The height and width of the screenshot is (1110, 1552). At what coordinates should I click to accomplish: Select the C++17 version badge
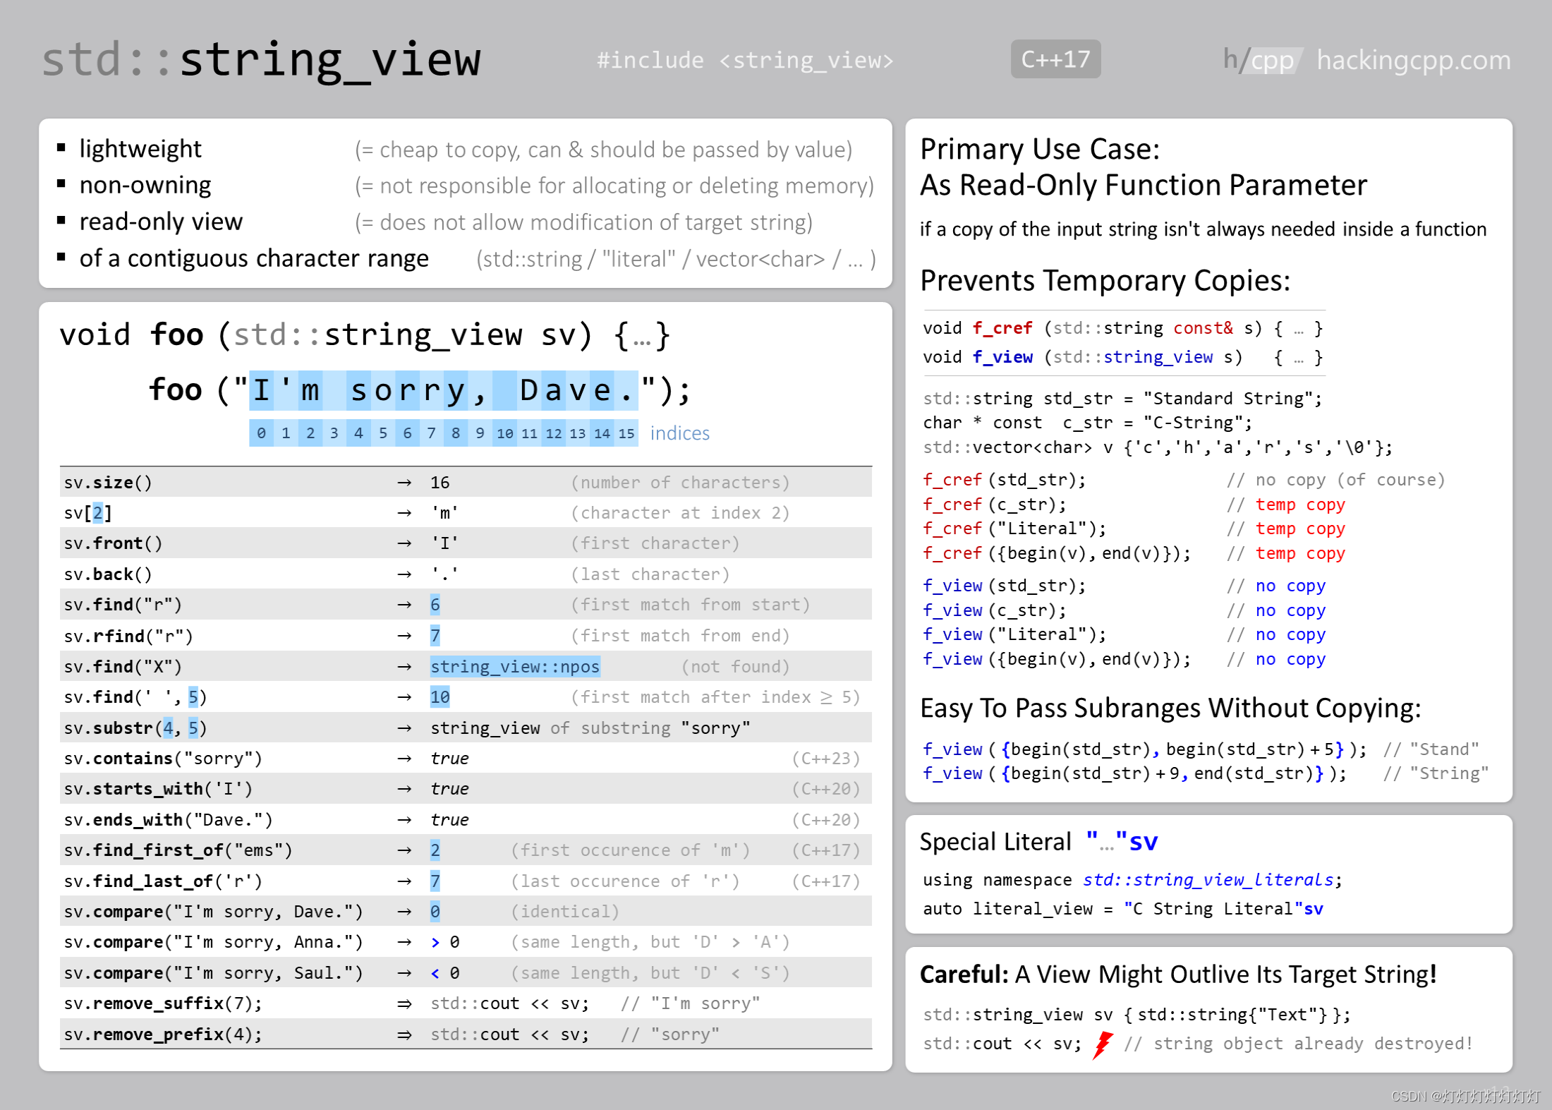[x=1055, y=59]
